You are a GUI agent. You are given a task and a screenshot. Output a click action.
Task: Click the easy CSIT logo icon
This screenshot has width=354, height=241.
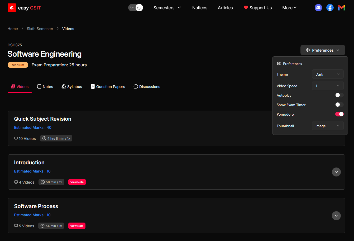click(x=12, y=8)
